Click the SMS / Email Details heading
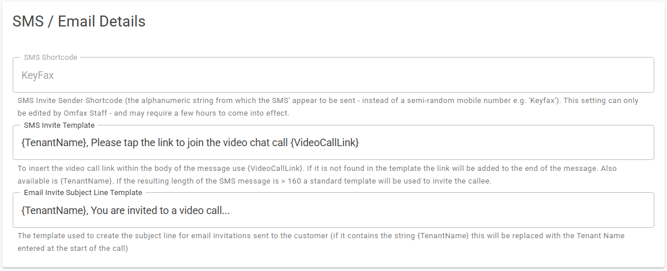Screen dimensions: 667x271 pyautogui.click(x=79, y=22)
